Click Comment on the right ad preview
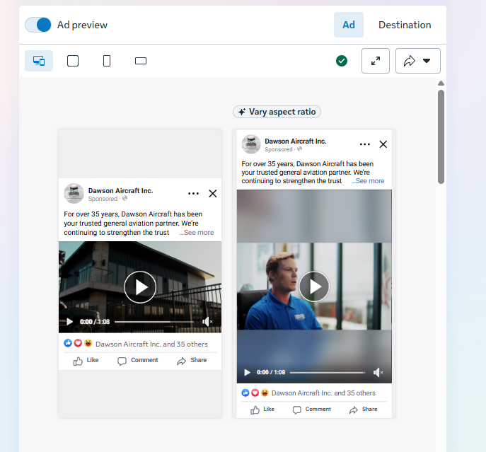Screen dimensions: 486x452 click(312, 410)
